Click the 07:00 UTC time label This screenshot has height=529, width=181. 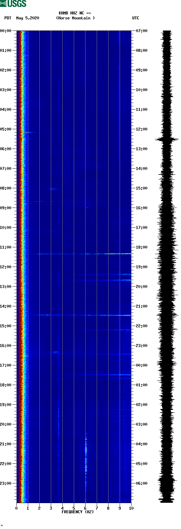[x=142, y=31]
